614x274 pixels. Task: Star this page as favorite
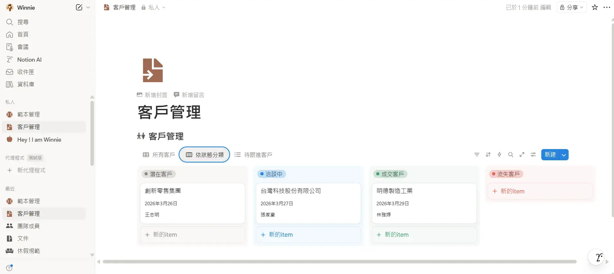pos(595,7)
